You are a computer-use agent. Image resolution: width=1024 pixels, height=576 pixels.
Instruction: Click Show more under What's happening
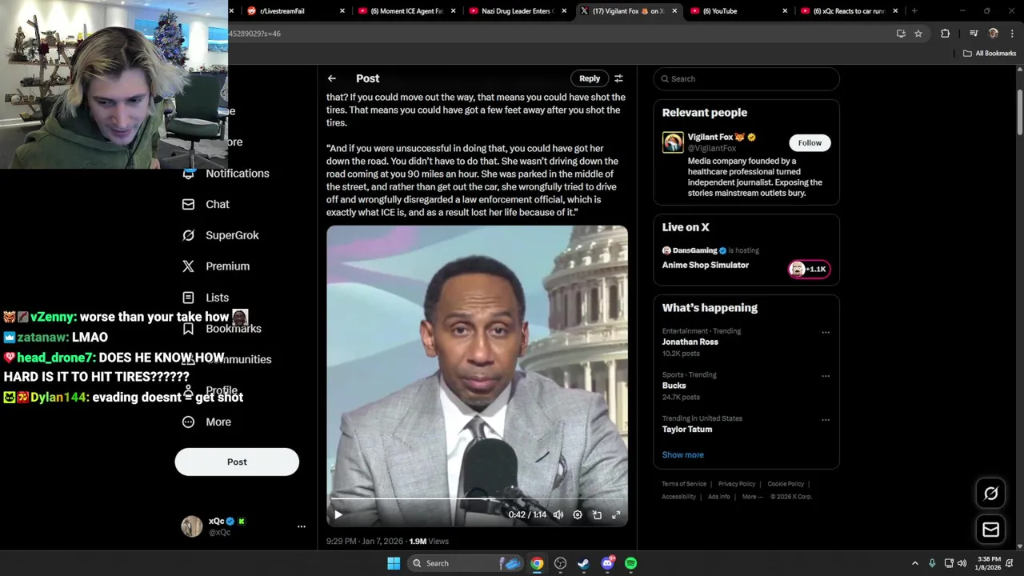(x=683, y=454)
